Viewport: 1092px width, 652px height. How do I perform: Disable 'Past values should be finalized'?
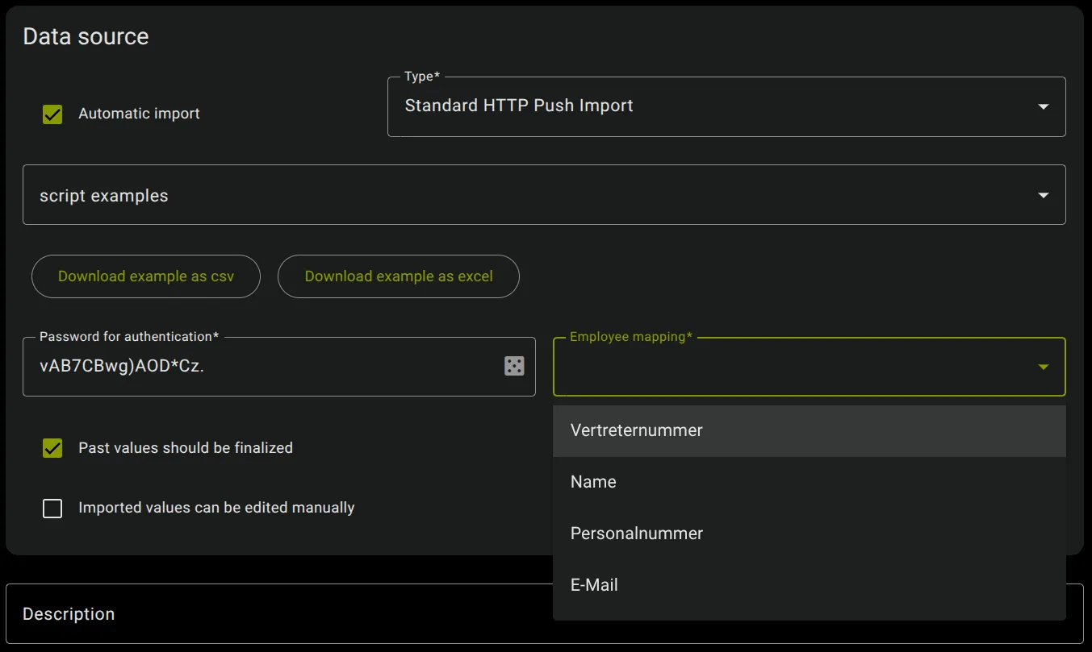tap(52, 447)
